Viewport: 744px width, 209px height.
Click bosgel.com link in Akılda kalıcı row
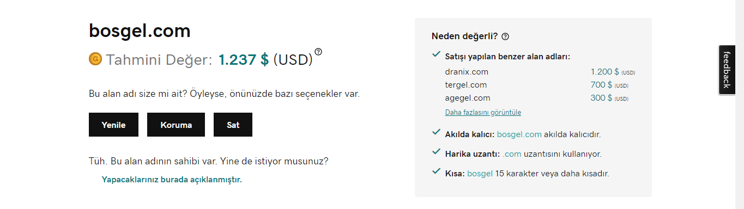[519, 134]
